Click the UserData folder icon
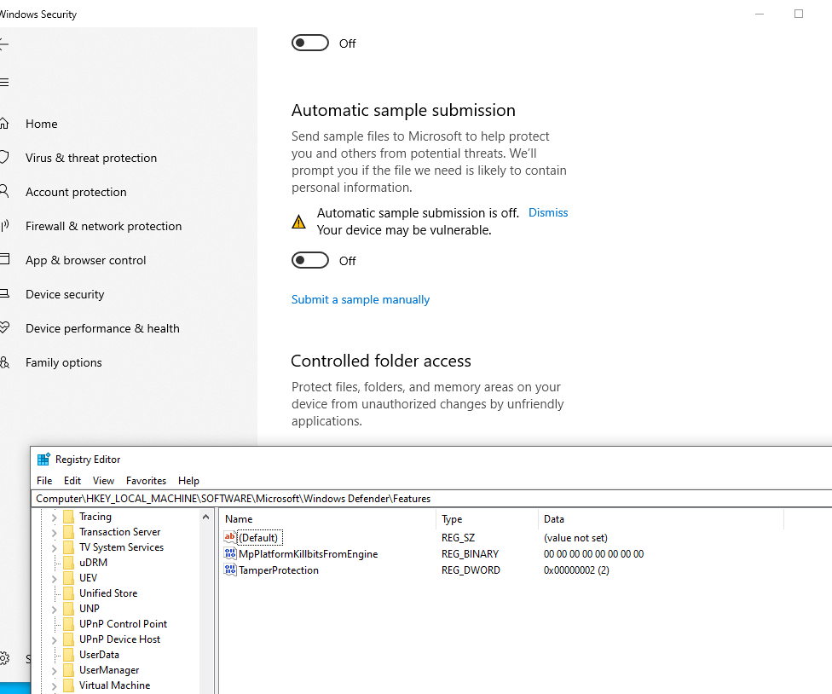The height and width of the screenshot is (694, 832). pyautogui.click(x=68, y=655)
